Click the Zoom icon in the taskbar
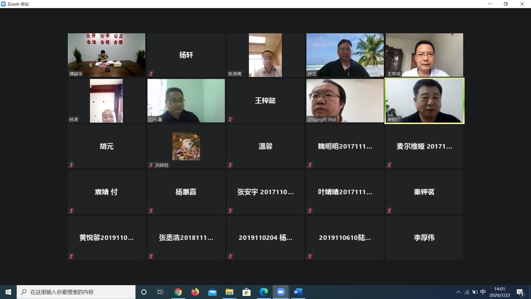Viewport: 531px width, 299px height. (281, 292)
